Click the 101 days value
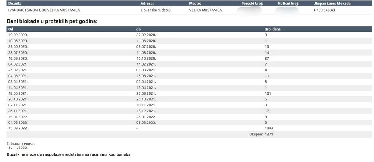 268,93
